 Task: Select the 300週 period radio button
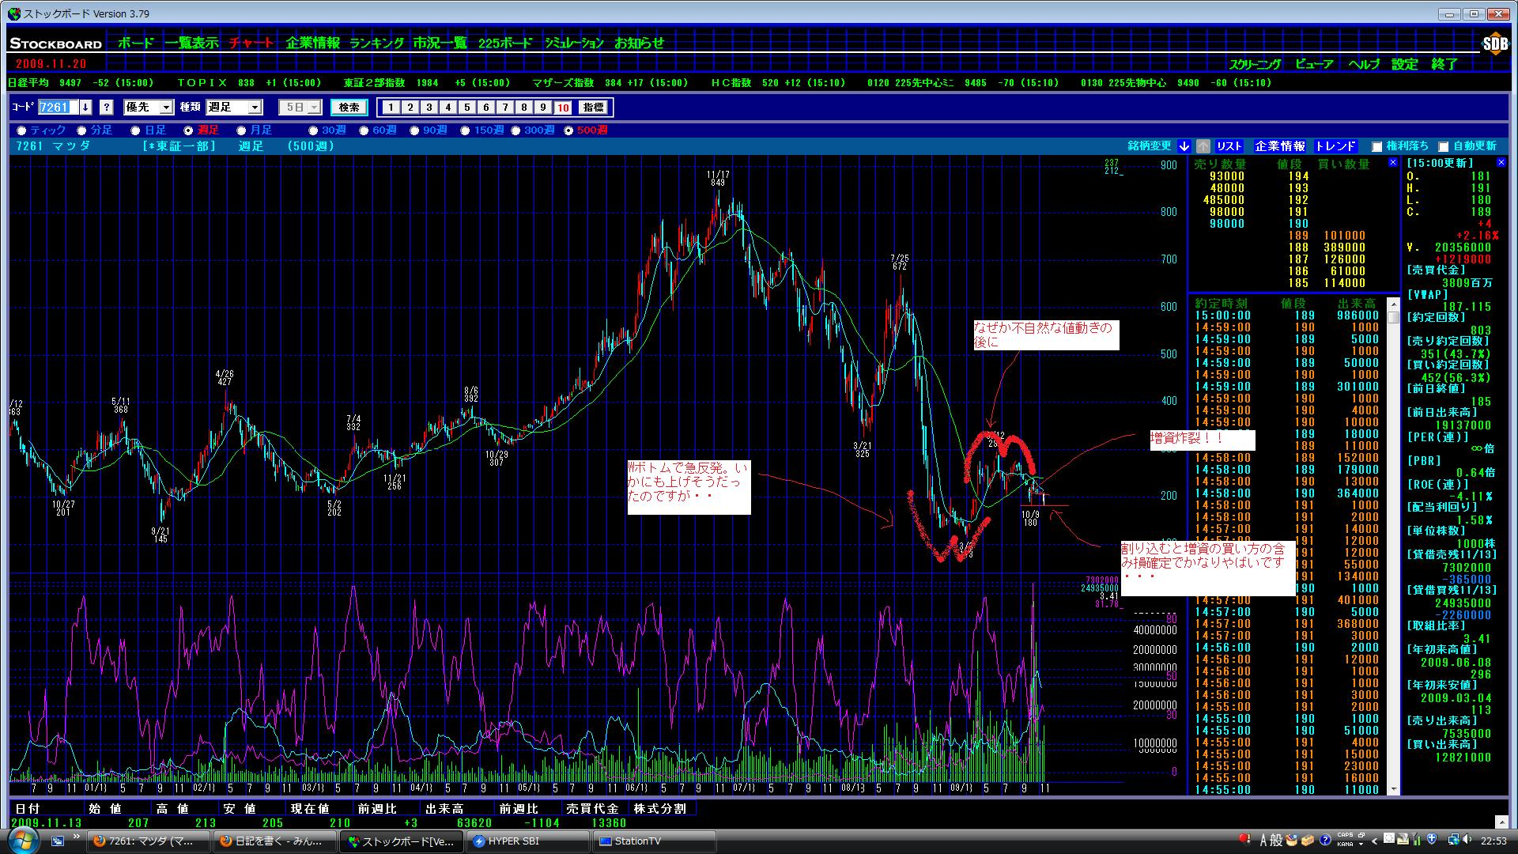pyautogui.click(x=516, y=130)
